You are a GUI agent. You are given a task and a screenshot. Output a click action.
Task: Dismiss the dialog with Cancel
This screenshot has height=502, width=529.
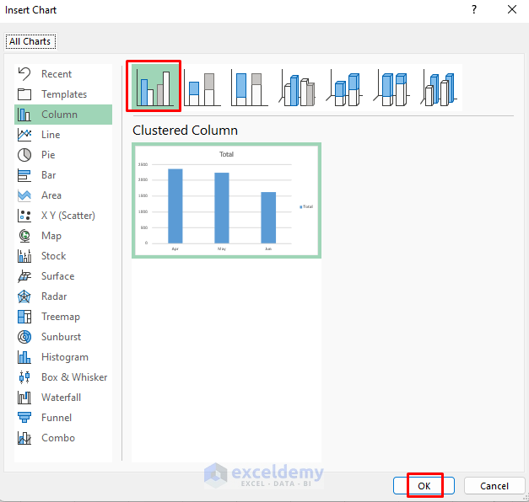coord(494,486)
